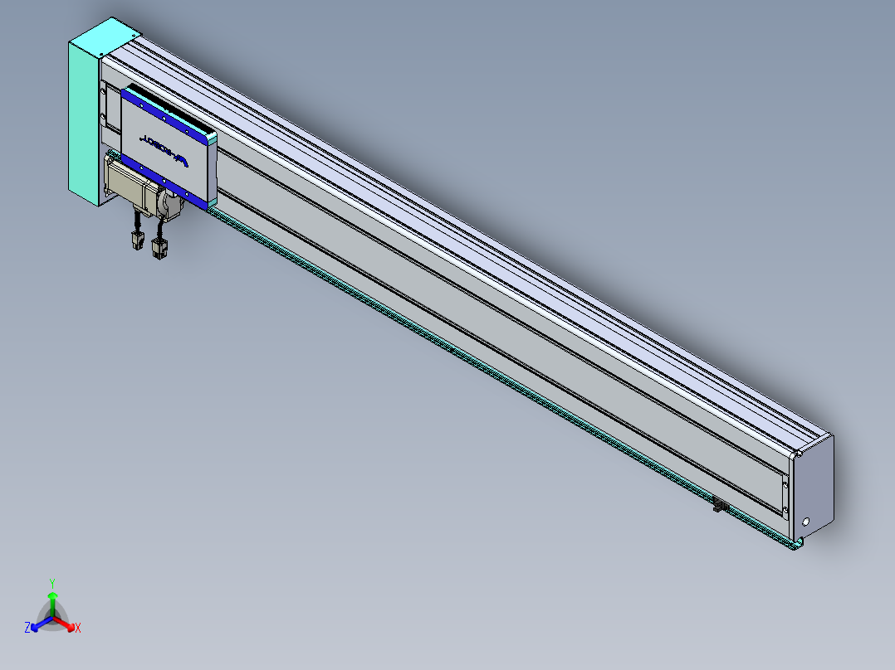Select the left motor cable connector

pyautogui.click(x=138, y=240)
